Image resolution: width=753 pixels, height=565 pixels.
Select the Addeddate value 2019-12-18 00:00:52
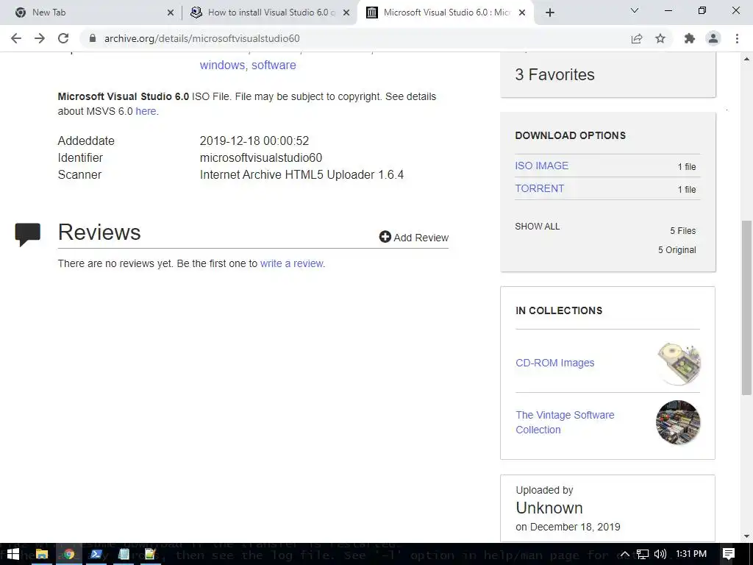click(254, 141)
